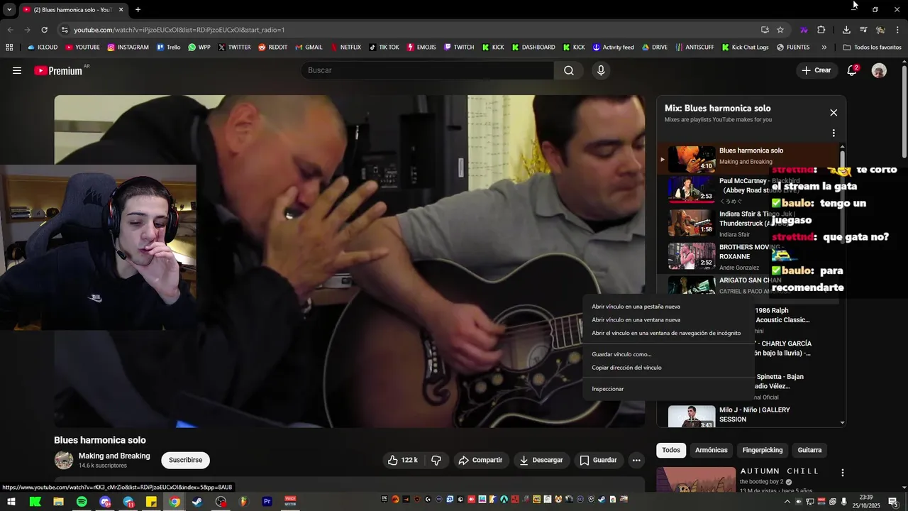Viewport: 908px width, 511px height.
Task: Go back with browser back arrow
Action: [x=10, y=30]
